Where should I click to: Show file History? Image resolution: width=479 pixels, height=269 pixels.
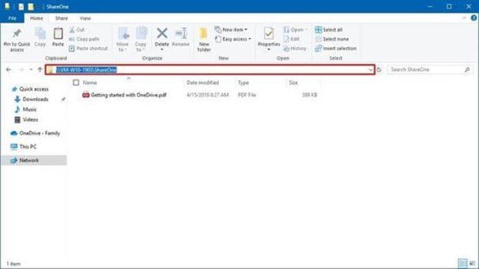294,48
